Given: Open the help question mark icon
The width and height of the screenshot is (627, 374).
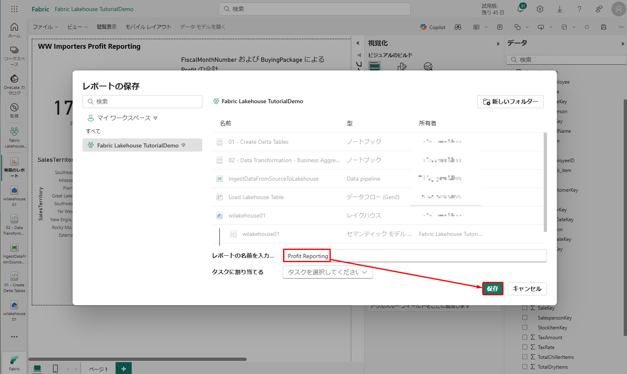Looking at the screenshot, I should pos(579,9).
